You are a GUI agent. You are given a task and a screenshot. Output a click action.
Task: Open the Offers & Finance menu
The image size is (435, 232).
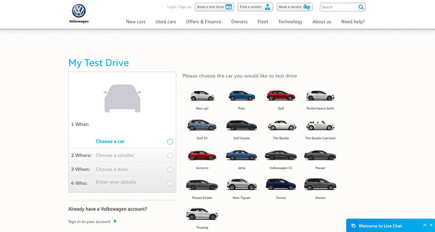[x=203, y=22]
